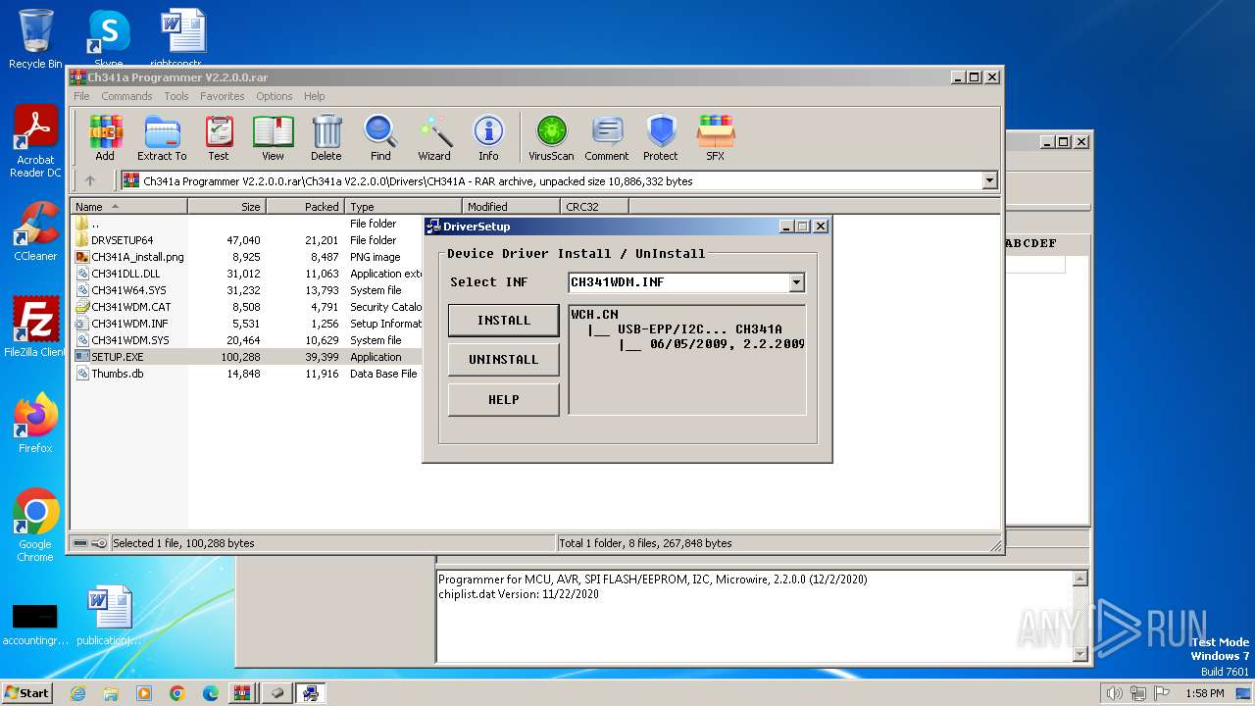Viewport: 1255px width, 706px height.
Task: Open the accountingr... desktop file
Action: coord(35,623)
